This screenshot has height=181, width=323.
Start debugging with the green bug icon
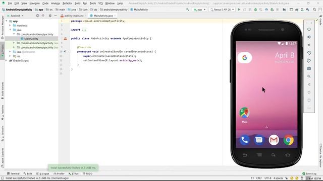tap(255, 10)
